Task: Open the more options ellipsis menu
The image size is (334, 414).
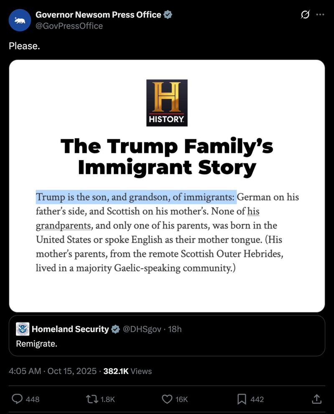Action: 320,14
